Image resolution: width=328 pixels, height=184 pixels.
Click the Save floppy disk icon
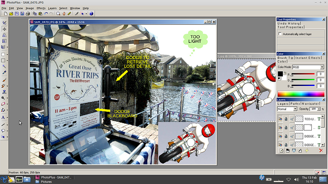pyautogui.click(x=17, y=14)
